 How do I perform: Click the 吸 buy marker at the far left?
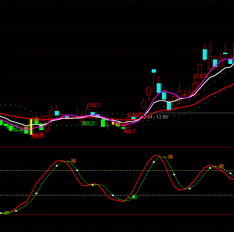click(7, 213)
